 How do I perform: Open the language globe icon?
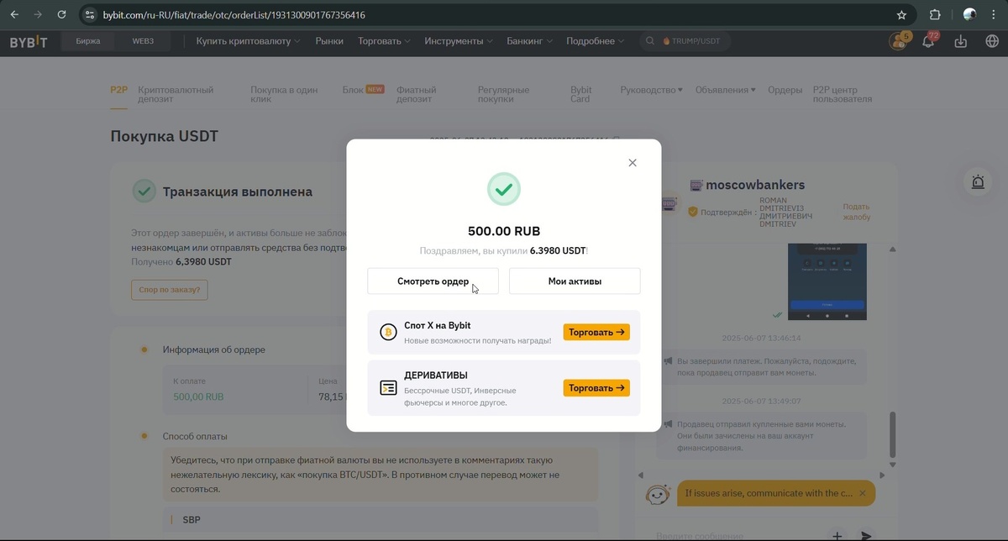point(992,41)
